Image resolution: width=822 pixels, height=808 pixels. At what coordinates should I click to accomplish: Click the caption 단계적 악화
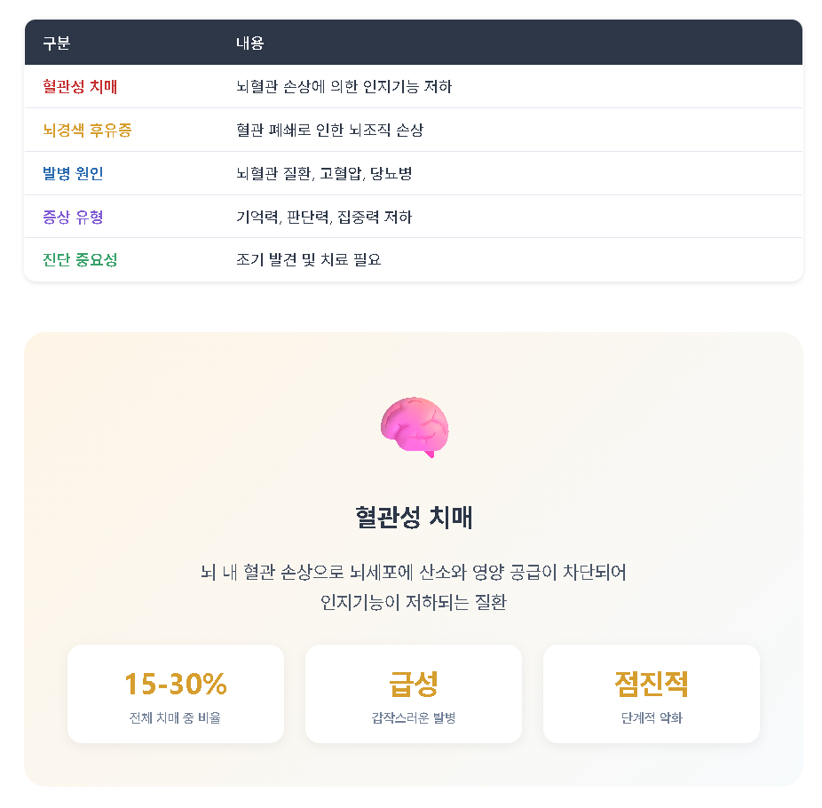click(652, 717)
